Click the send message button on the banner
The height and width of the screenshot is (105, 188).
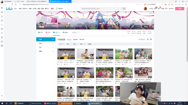click(146, 26)
